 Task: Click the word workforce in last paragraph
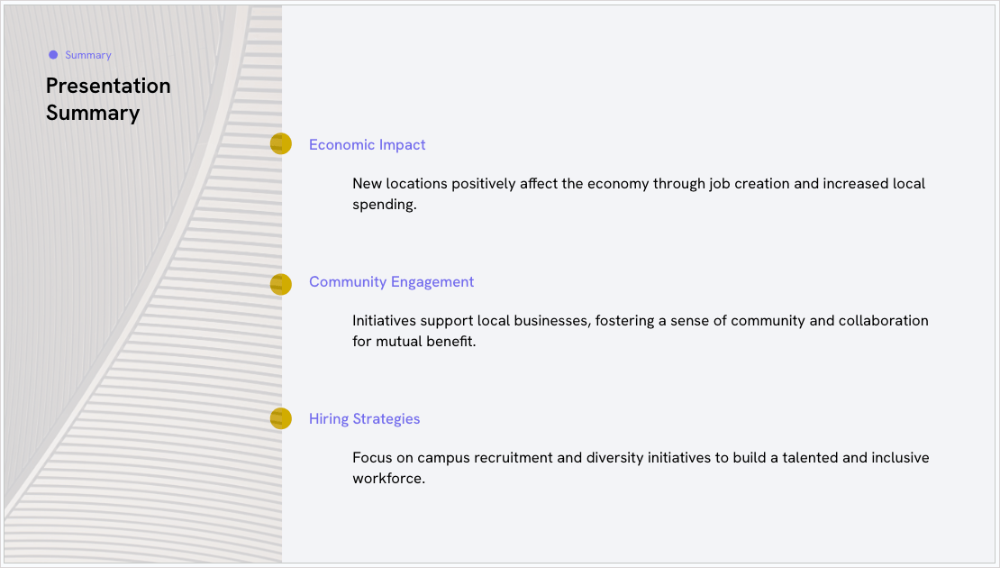(x=386, y=479)
